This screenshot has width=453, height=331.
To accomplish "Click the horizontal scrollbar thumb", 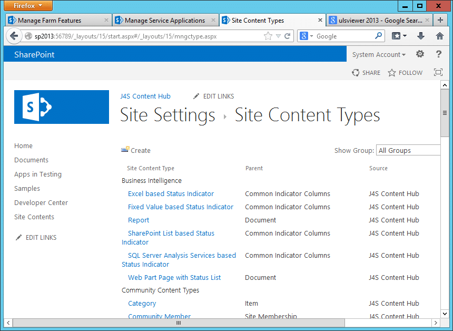I will 179,323.
